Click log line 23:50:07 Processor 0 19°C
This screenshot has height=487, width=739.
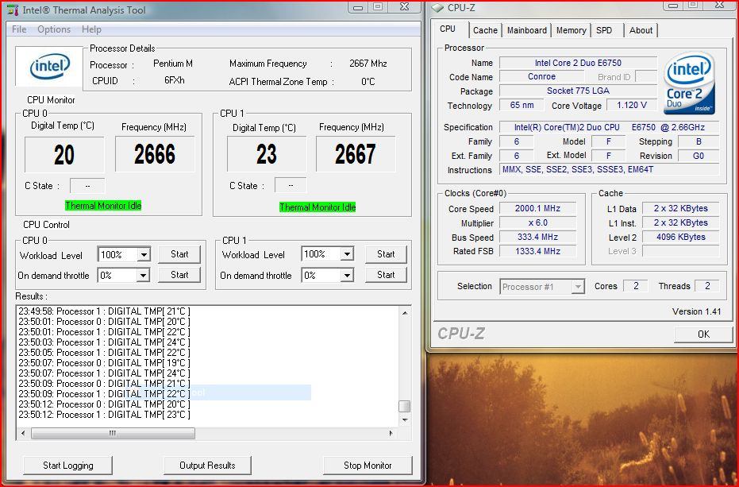tap(104, 363)
